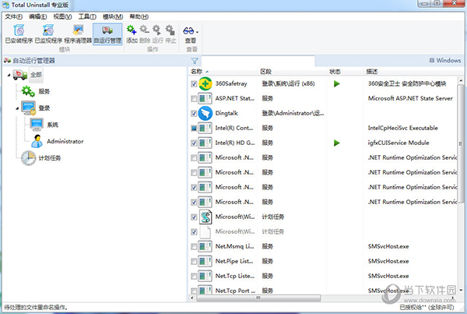The height and width of the screenshot is (314, 467).
Task: Open the 视图(V) menu
Action: pos(62,16)
